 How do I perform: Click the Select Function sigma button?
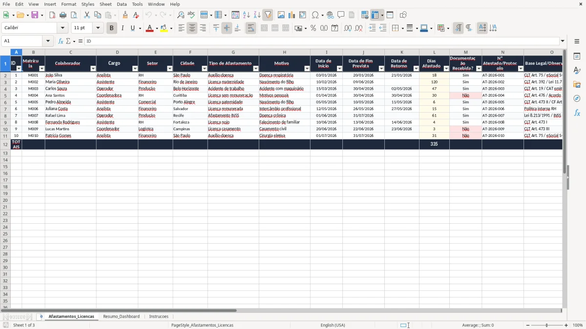(x=68, y=41)
